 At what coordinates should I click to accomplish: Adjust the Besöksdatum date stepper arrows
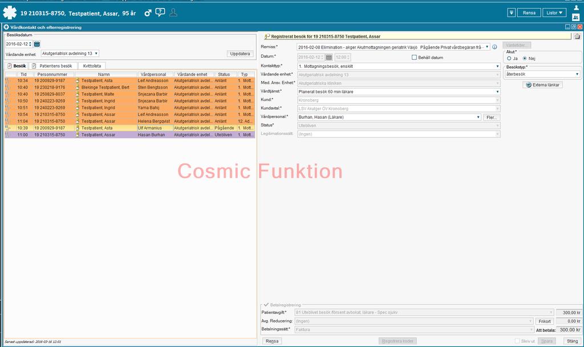pyautogui.click(x=30, y=44)
